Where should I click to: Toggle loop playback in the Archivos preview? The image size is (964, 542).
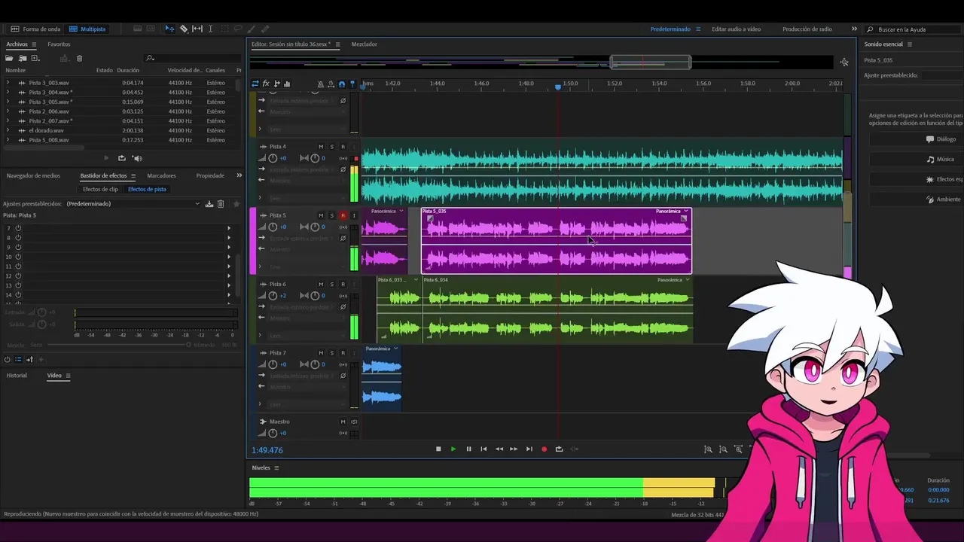121,158
